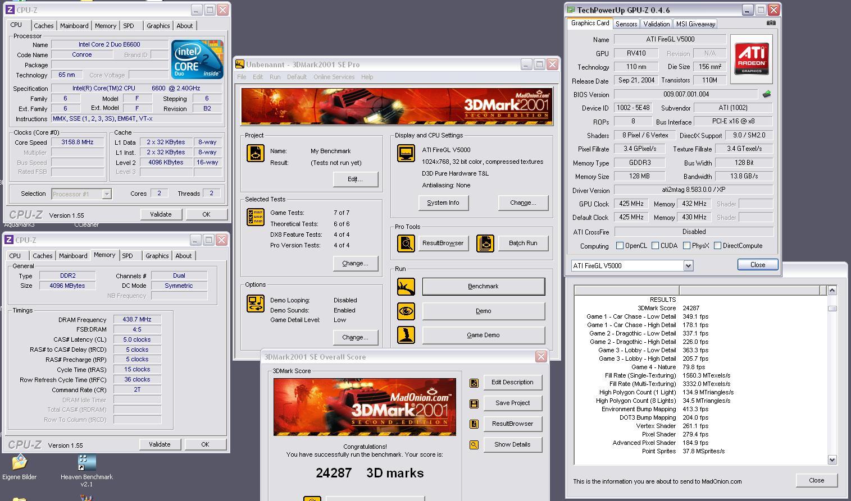The height and width of the screenshot is (501, 851).
Task: Switch to SPD tab in bottom CPU-Z window
Action: (x=128, y=256)
